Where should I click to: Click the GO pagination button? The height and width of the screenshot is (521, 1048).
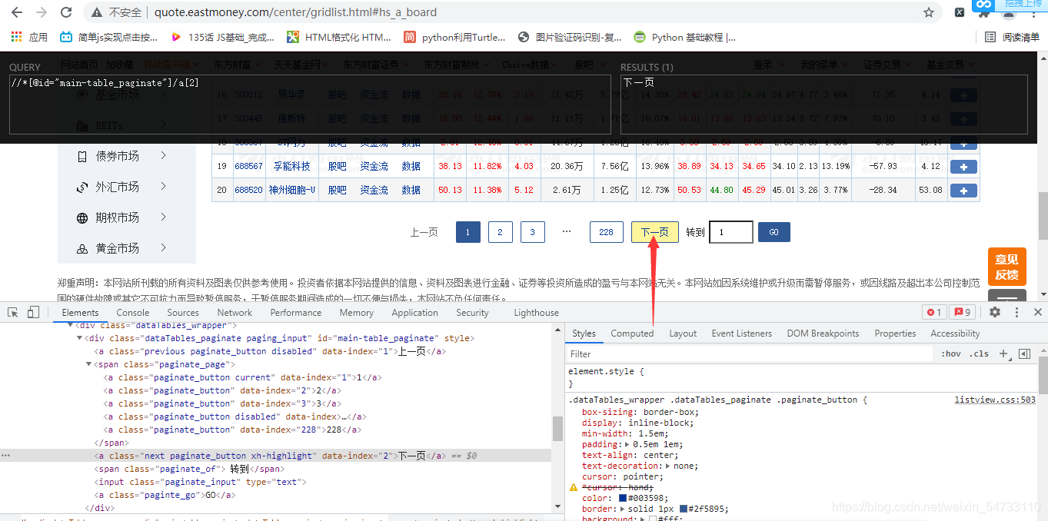click(774, 232)
